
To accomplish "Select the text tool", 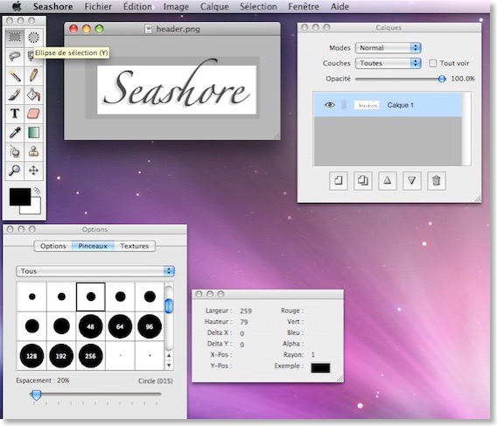I will (14, 114).
